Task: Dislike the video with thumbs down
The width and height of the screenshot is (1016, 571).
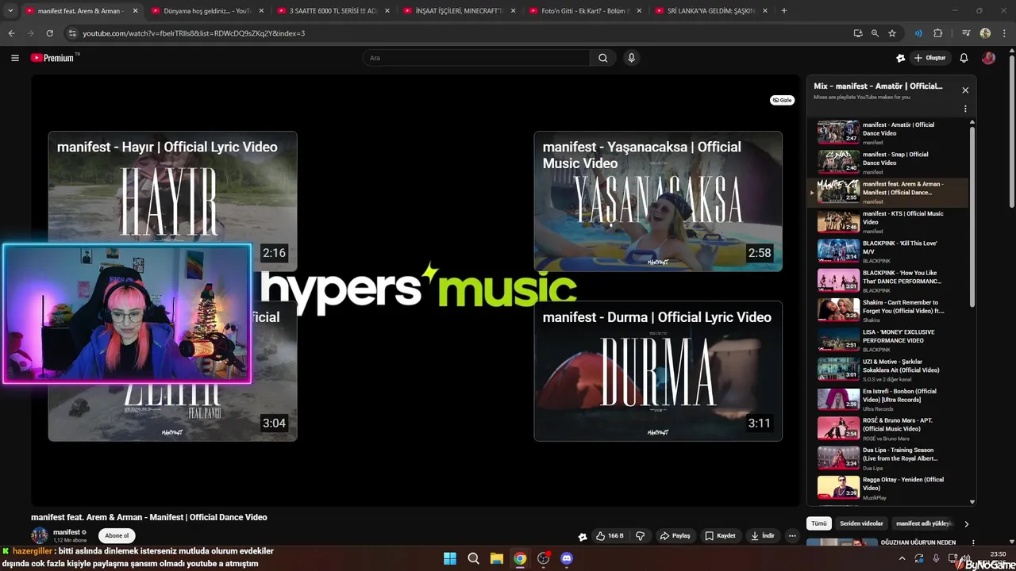Action: [x=640, y=535]
